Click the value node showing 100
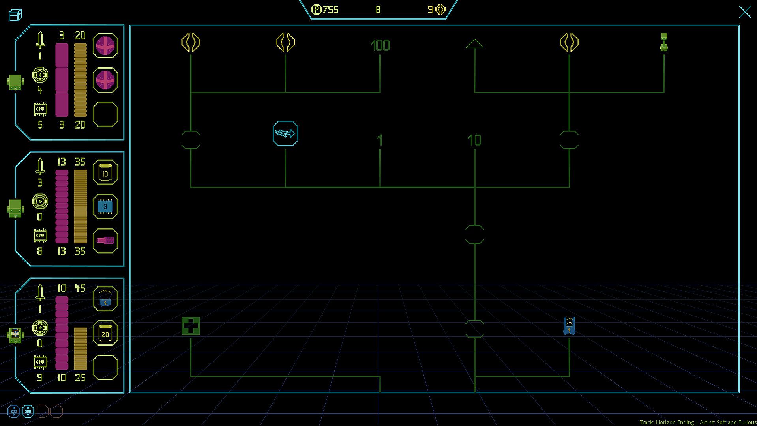The height and width of the screenshot is (426, 757). coord(380,46)
